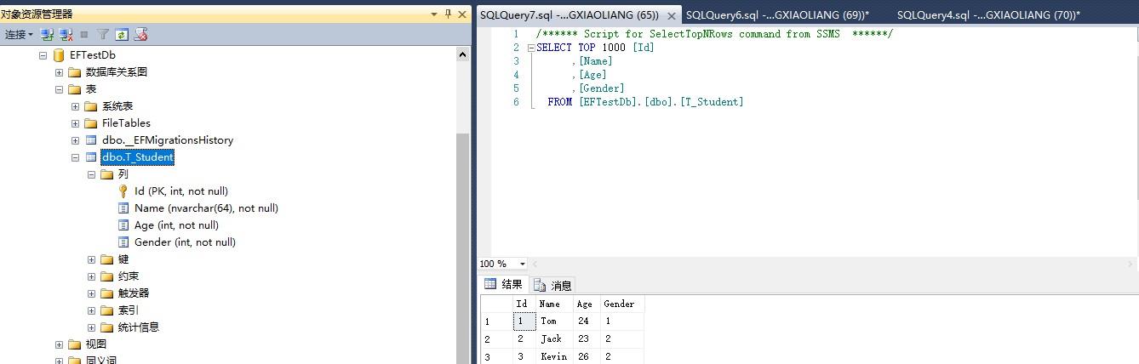Select the Tom cell in results
This screenshot has width=1139, height=364.
[x=555, y=321]
